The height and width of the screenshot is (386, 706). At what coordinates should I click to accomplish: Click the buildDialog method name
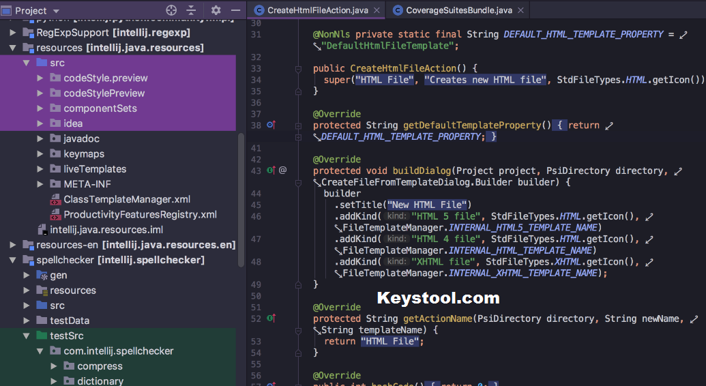pos(422,170)
